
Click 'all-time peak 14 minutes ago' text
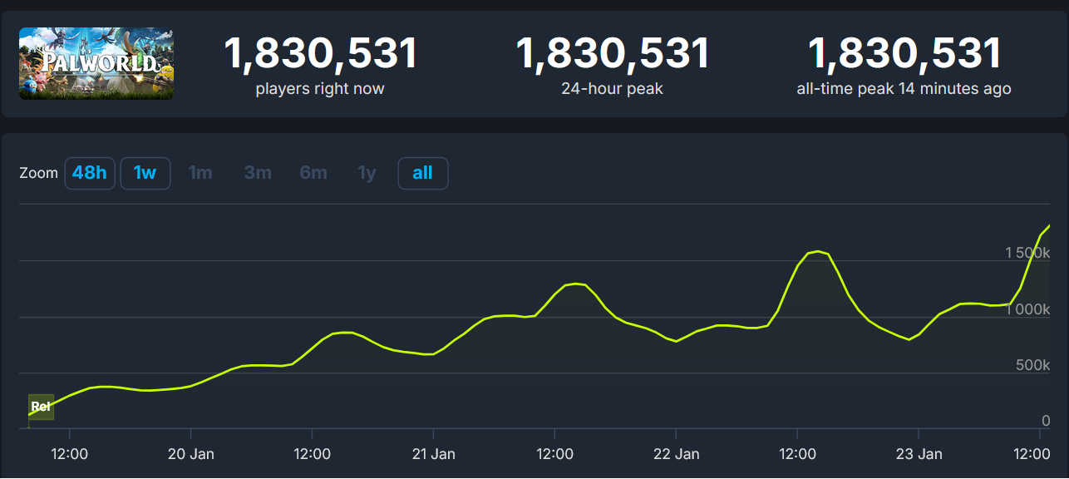click(x=904, y=88)
